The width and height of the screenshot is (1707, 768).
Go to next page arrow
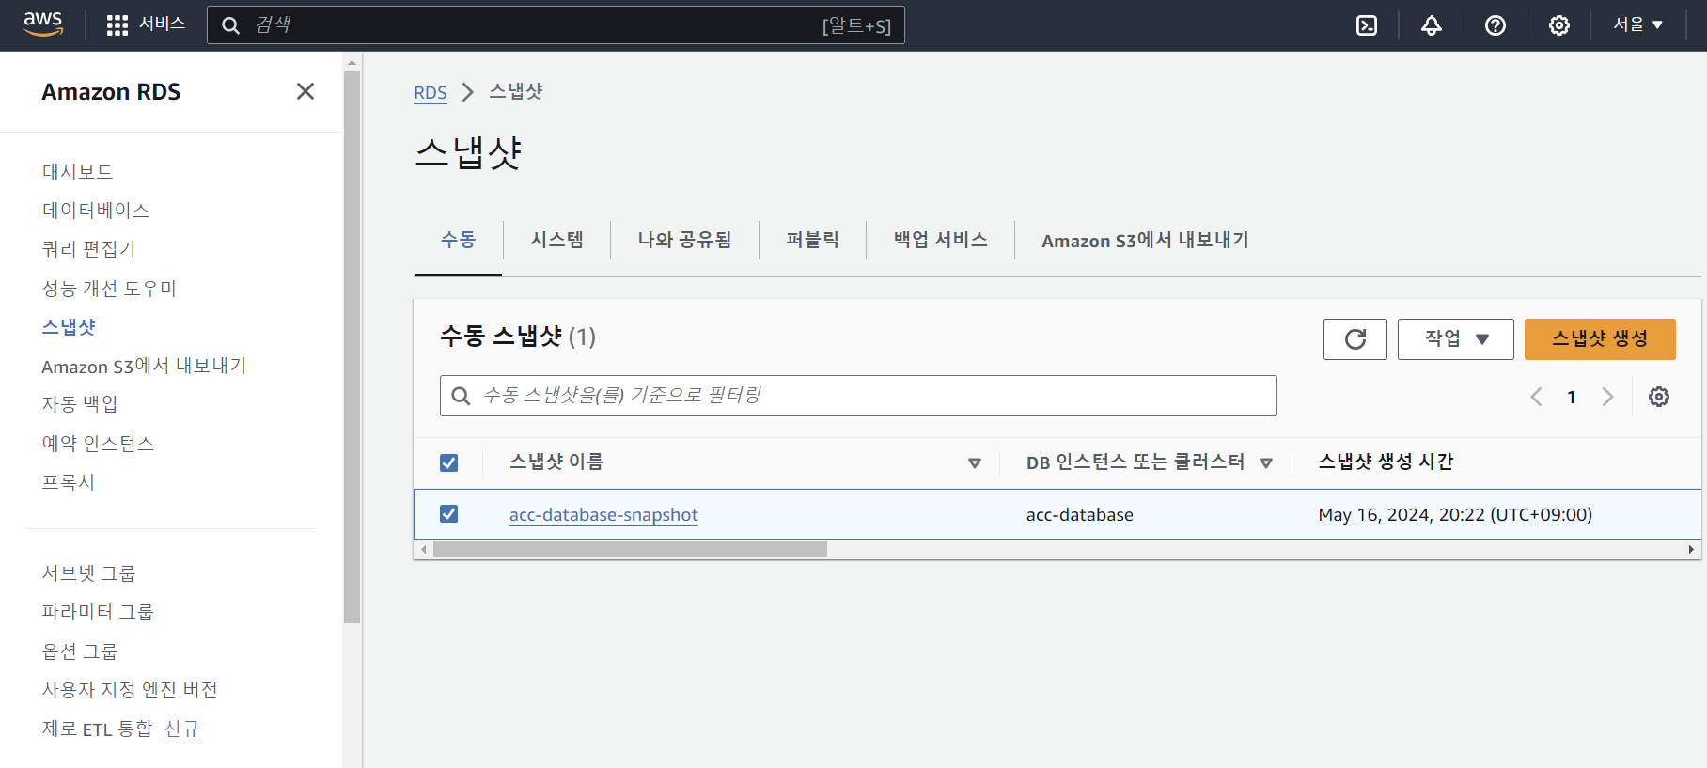[x=1607, y=397]
